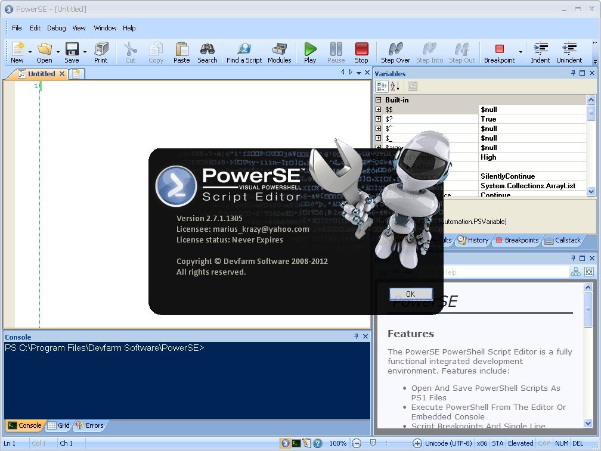Open the Help menu

point(129,28)
